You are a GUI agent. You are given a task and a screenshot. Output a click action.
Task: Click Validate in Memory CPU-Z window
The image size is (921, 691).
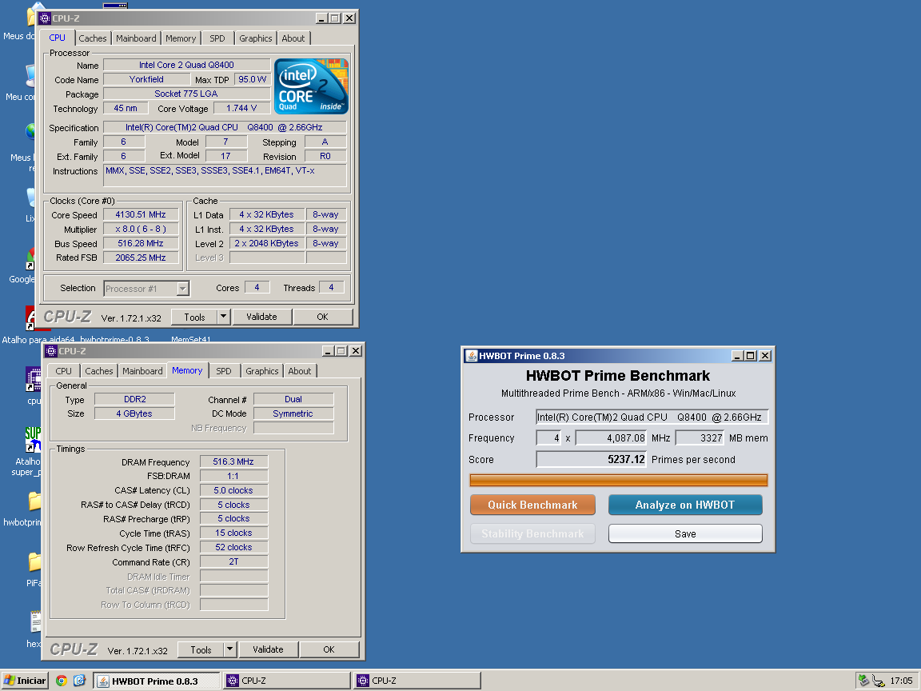[x=268, y=649]
